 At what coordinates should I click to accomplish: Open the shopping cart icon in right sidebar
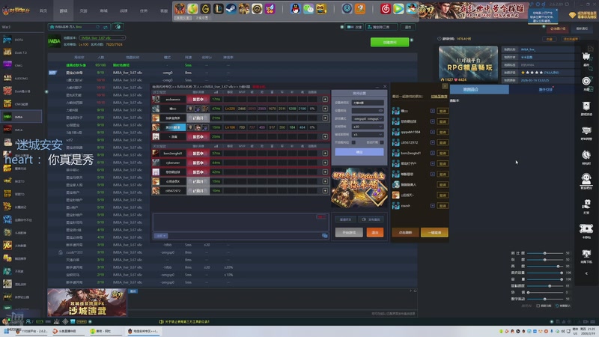click(586, 57)
